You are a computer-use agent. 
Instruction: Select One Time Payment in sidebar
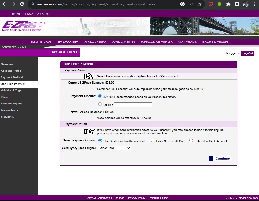19,84
